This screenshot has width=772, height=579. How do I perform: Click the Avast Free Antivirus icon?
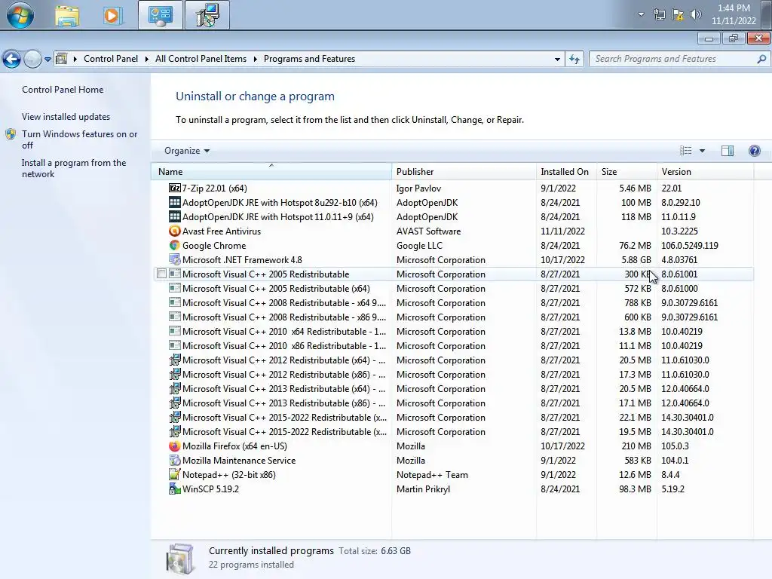(x=174, y=231)
